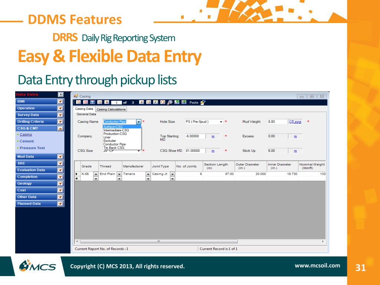380x285 pixels.
Task: Click the Inner Diameter cell 18.730
Action: click(282, 174)
